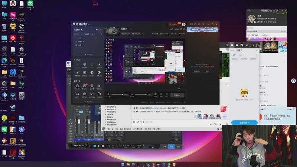This screenshot has height=167, width=297.
Task: Click the microphone icon left of first volume slider
Action: coord(108,94)
